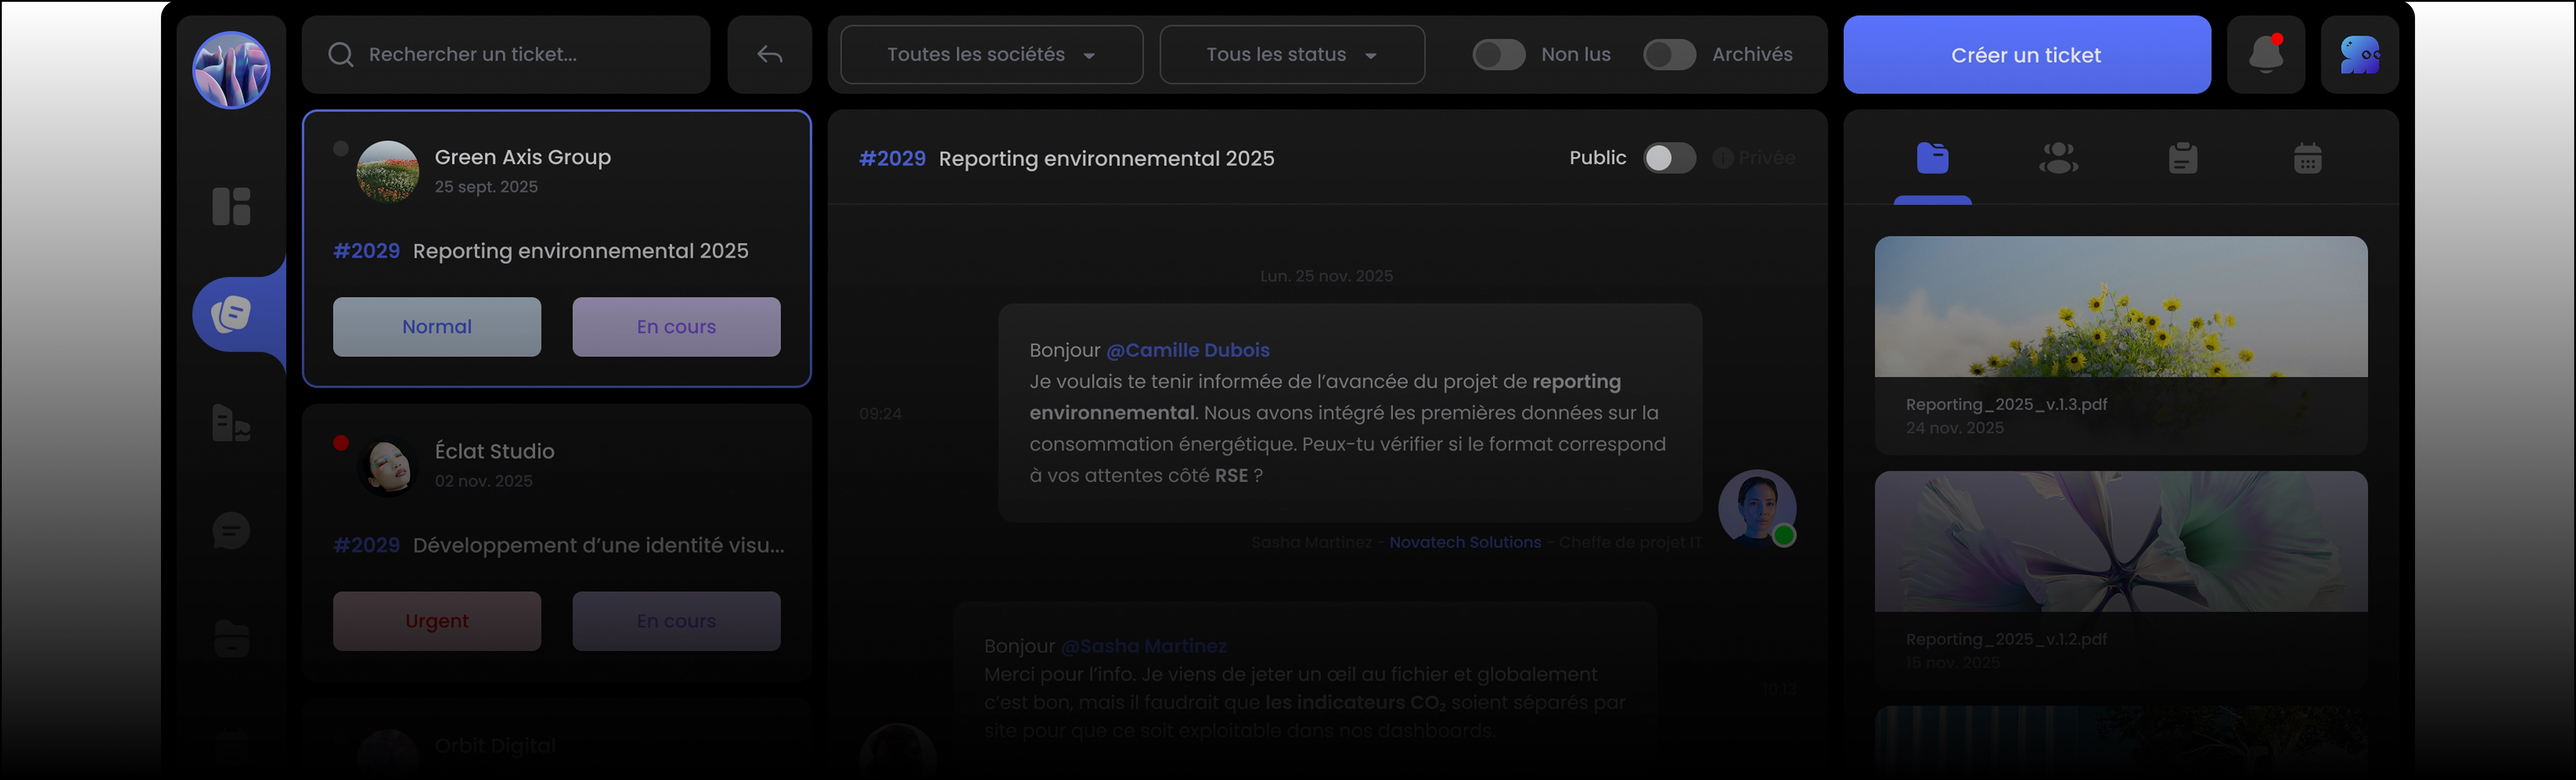Open the chat bubble icon in the sidebar
The height and width of the screenshot is (780, 2576).
pos(231,531)
